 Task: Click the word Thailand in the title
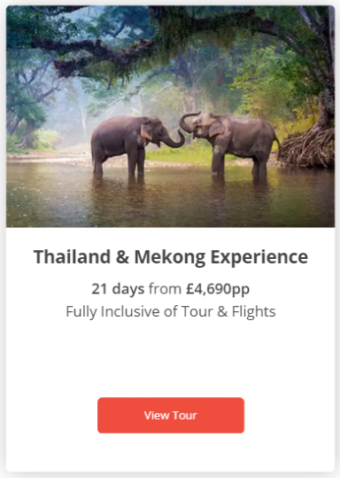(72, 256)
